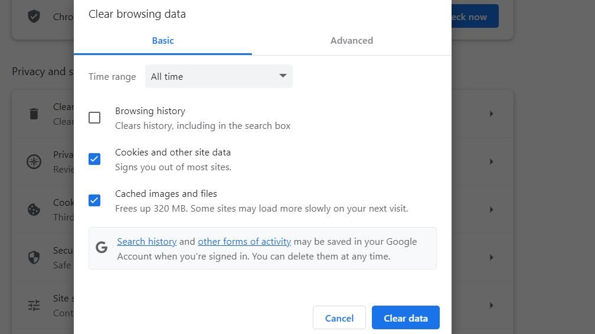Expand the Privacy Guide row arrow
Image resolution: width=595 pixels, height=334 pixels.
(x=491, y=161)
